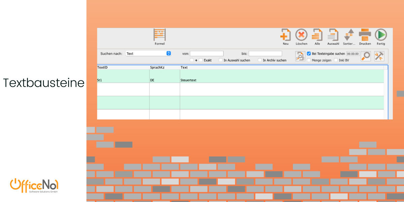404x202 pixels.
Task: Print the list with Drucken
Action: pyautogui.click(x=365, y=35)
